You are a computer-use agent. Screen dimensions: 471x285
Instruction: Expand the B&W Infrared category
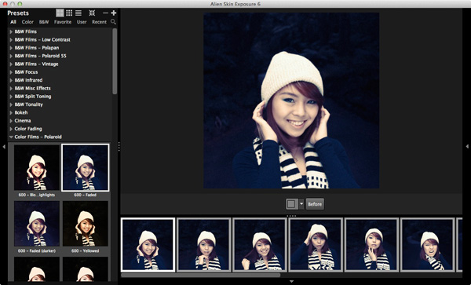(x=11, y=80)
